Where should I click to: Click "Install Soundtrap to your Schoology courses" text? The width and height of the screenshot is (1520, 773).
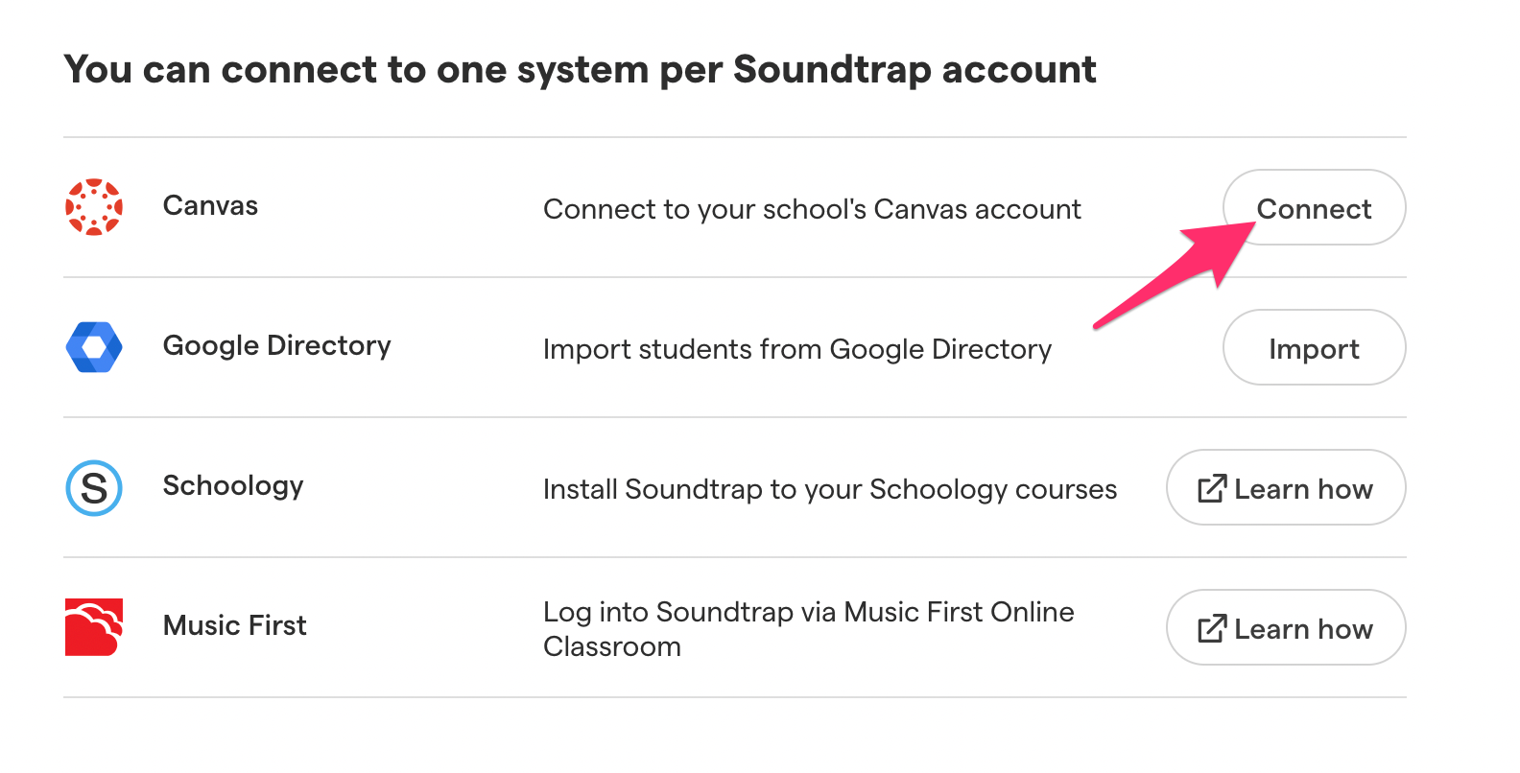[830, 489]
